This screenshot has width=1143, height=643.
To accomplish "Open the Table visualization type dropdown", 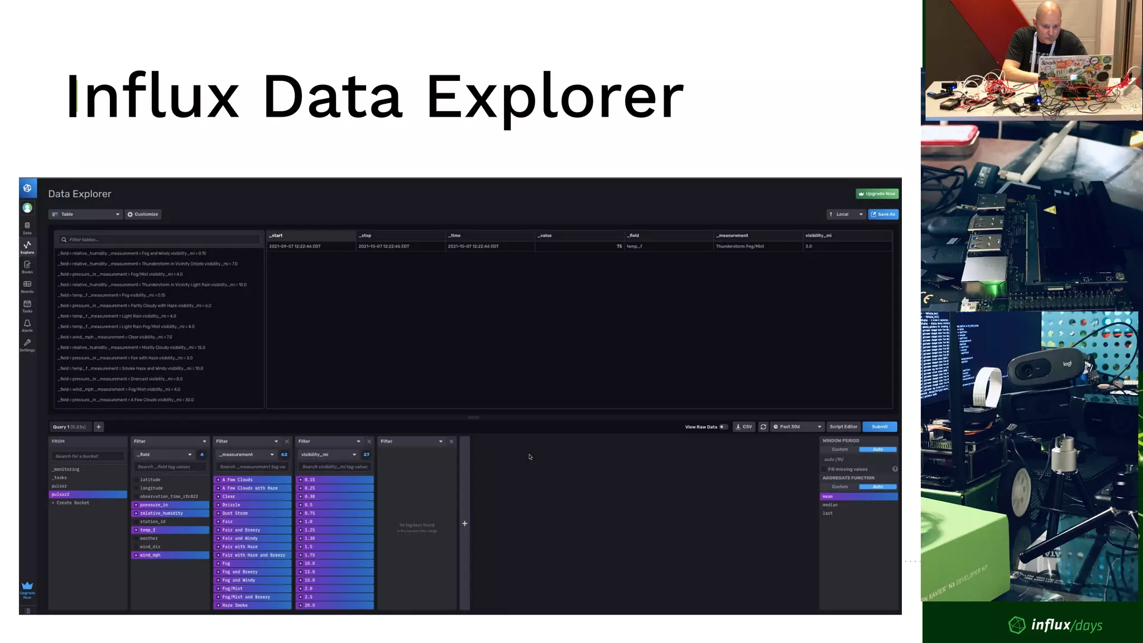I will click(x=85, y=214).
